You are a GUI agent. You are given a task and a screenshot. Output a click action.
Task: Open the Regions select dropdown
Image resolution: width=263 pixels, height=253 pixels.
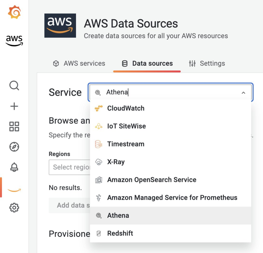(x=69, y=167)
